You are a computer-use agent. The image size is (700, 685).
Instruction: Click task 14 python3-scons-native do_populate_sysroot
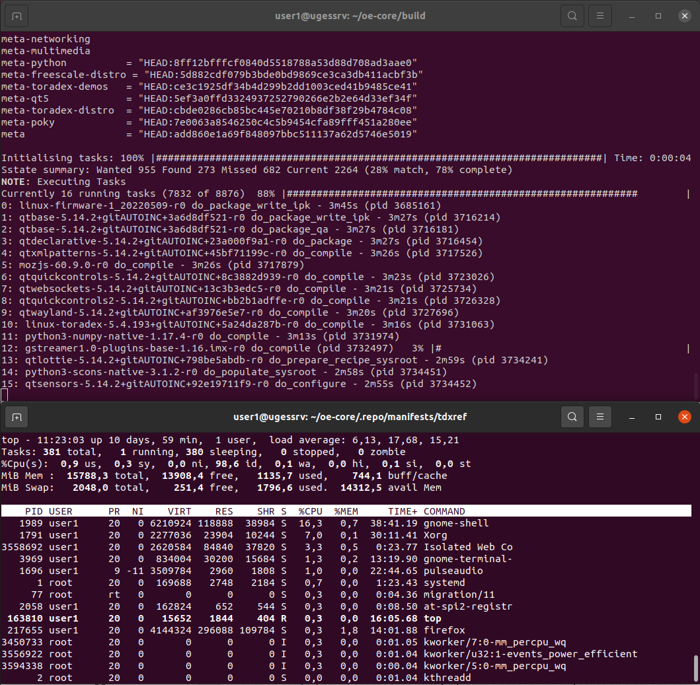pyautogui.click(x=224, y=372)
